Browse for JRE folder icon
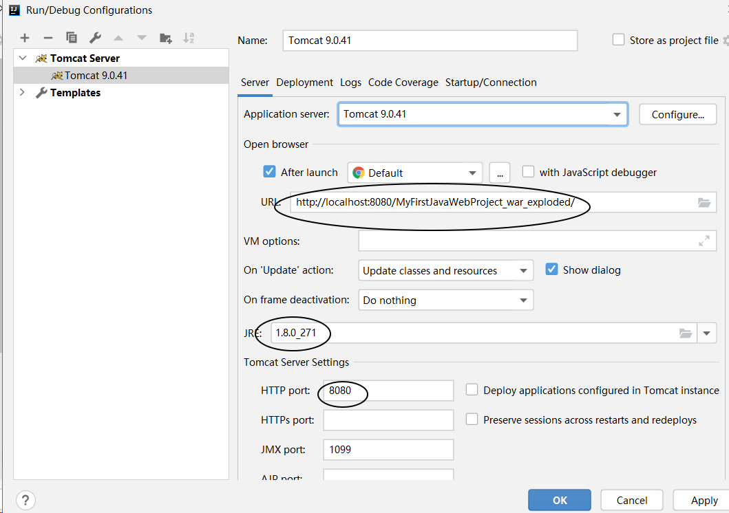This screenshot has width=729, height=513. pyautogui.click(x=686, y=333)
